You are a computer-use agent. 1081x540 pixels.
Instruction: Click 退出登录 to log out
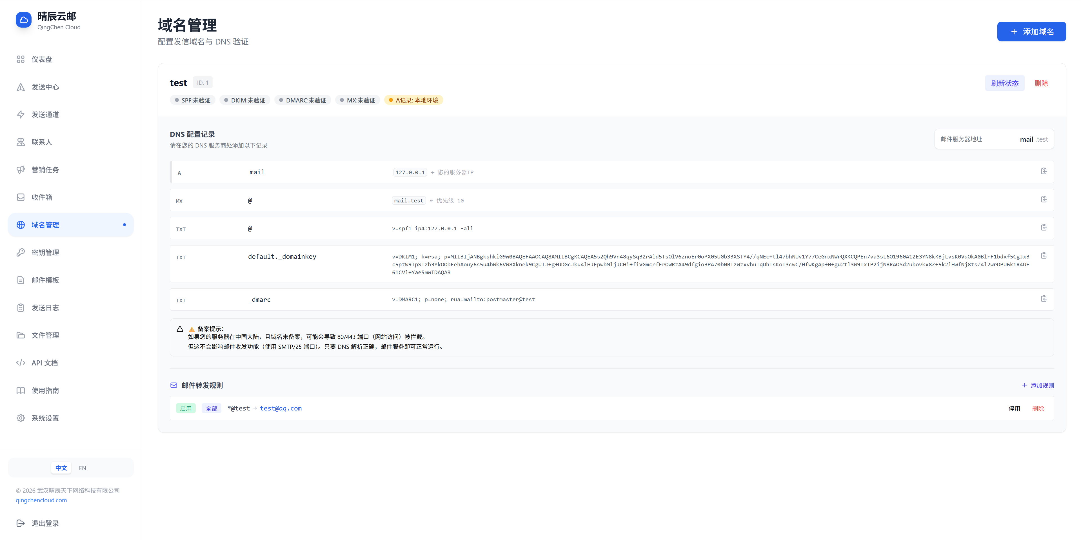[45, 523]
